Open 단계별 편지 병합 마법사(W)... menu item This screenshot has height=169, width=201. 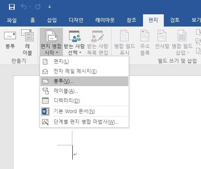click(x=84, y=122)
